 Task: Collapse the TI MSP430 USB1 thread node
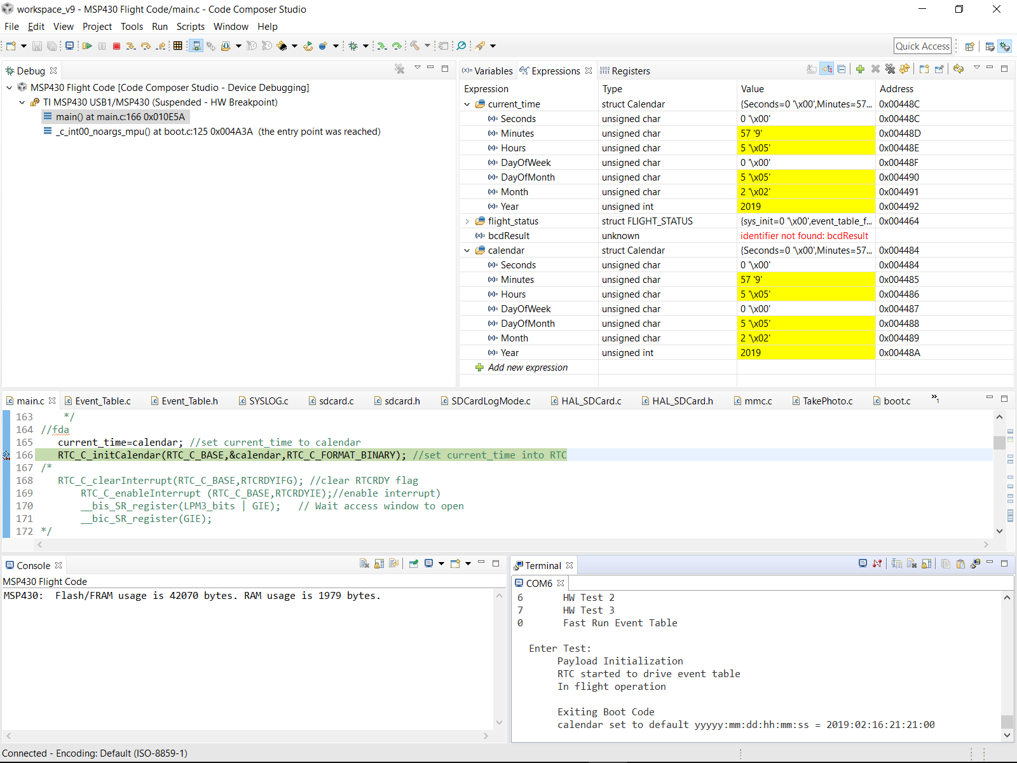click(22, 102)
